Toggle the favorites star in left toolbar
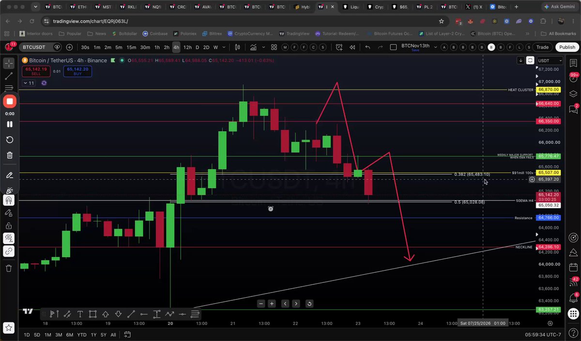Screen dimensions: 581x341 coord(9,328)
